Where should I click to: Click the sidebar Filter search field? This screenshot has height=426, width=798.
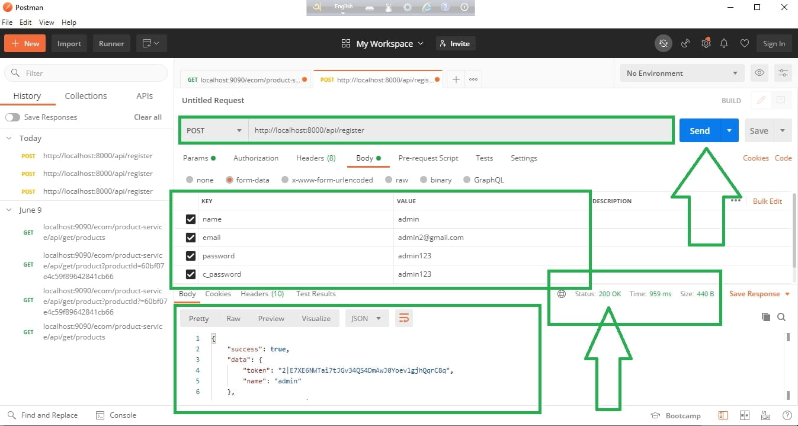click(x=86, y=73)
